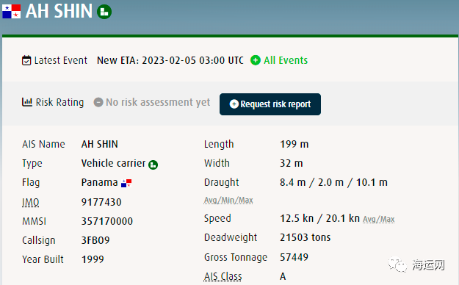
Task: Click the underlined IMO label
Action: click(x=30, y=202)
